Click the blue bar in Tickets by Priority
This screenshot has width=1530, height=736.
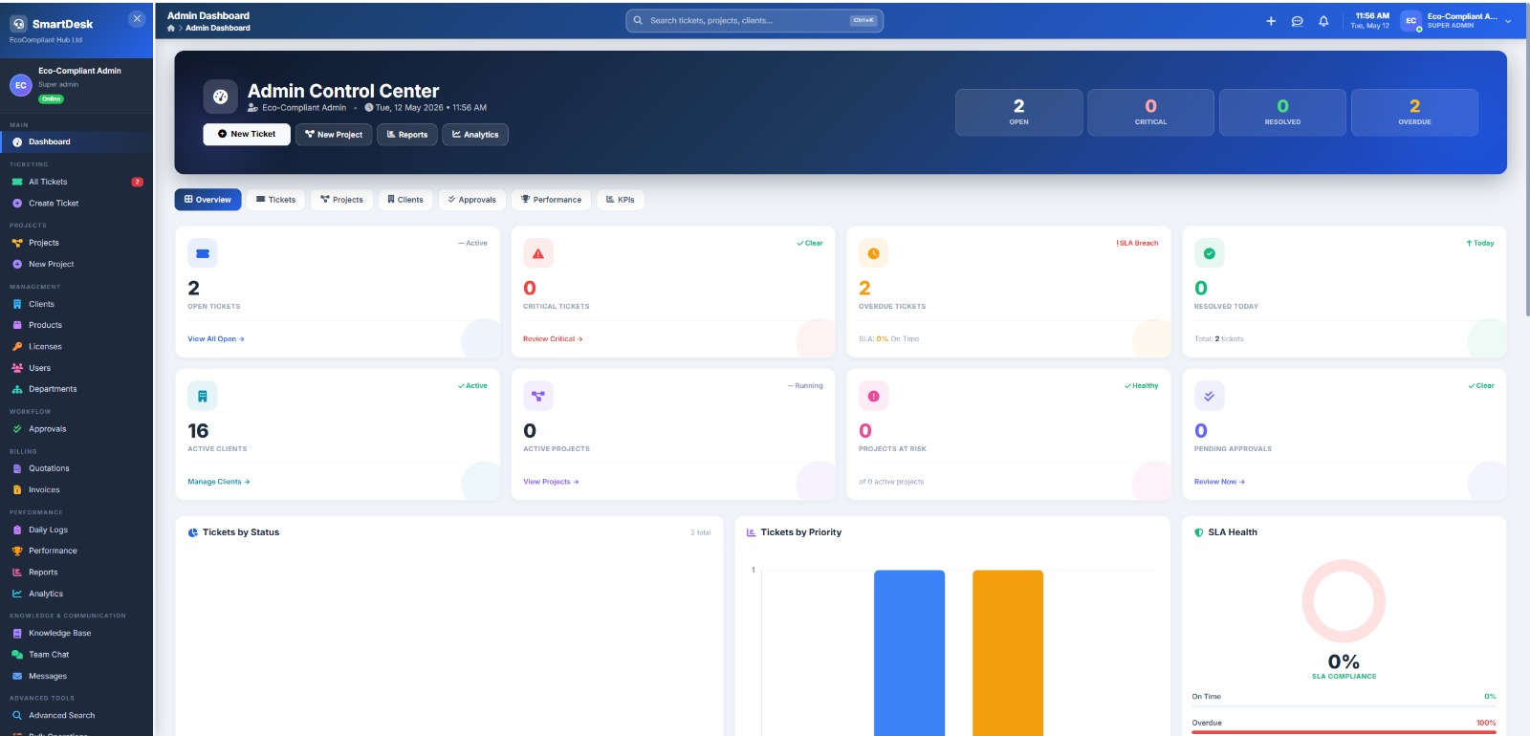[909, 653]
